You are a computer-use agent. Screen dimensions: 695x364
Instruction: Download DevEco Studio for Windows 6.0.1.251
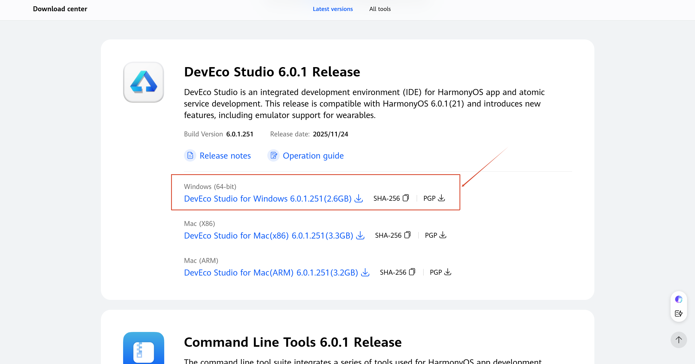[x=268, y=199]
